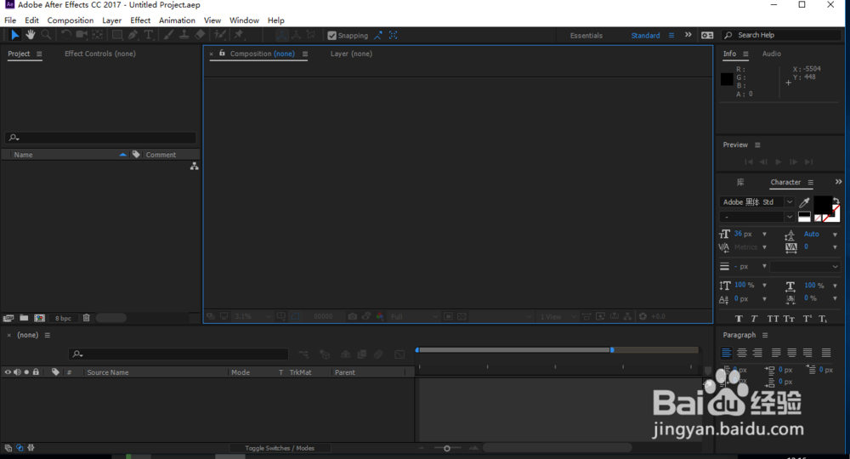
Task: Switch to the Standard workspace
Action: pos(645,35)
